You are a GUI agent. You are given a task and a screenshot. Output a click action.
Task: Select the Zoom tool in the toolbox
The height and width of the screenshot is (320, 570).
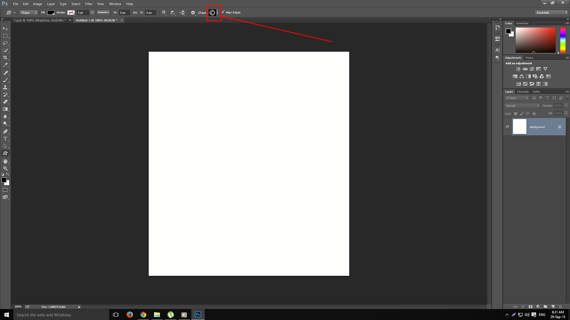coord(5,169)
